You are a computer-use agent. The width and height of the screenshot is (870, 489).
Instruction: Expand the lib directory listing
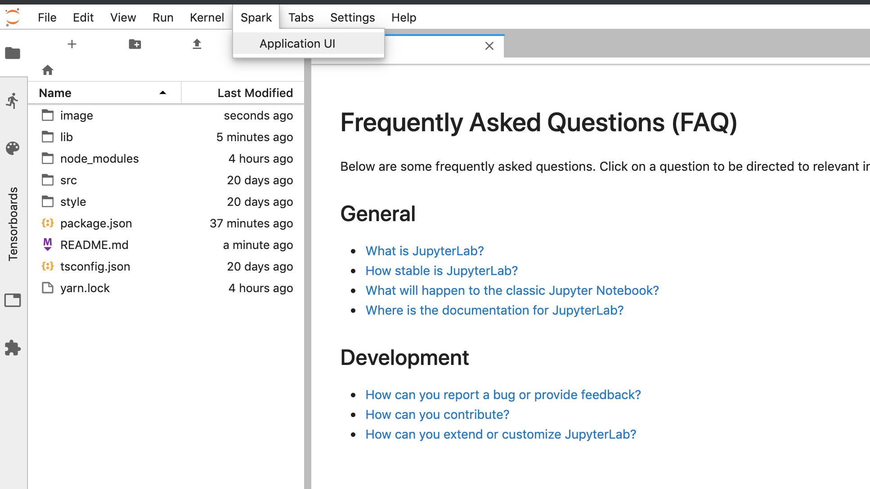pyautogui.click(x=66, y=137)
